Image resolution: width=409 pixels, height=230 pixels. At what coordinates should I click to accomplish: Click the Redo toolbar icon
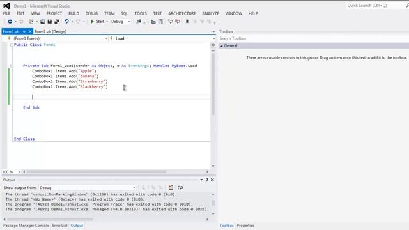(78, 22)
